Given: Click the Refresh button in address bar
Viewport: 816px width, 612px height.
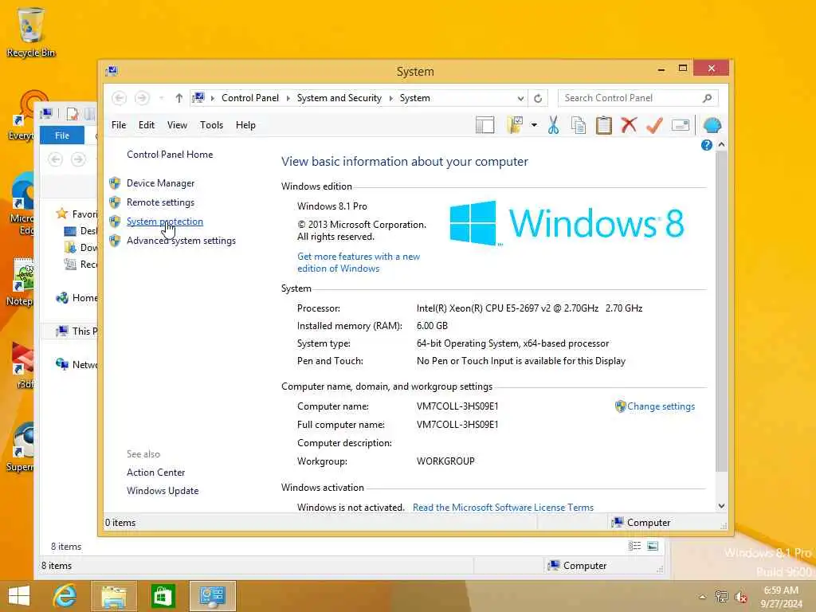Looking at the screenshot, I should click(x=538, y=98).
